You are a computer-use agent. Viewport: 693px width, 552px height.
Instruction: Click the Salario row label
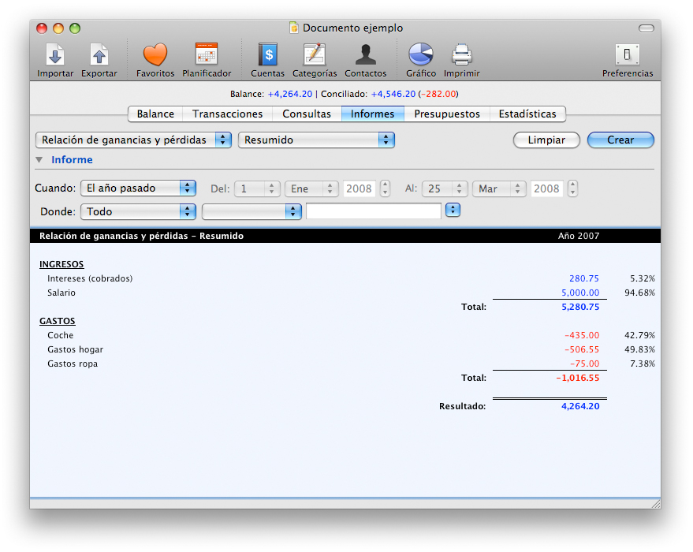(61, 293)
